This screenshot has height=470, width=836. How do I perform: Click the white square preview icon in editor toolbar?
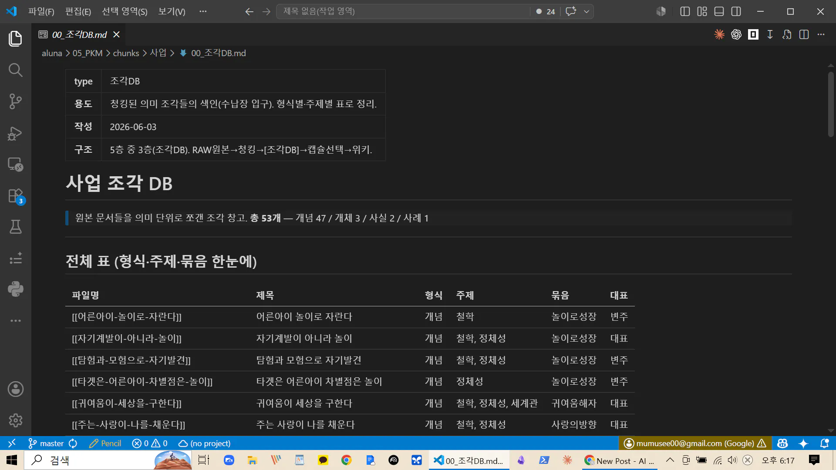coord(753,34)
